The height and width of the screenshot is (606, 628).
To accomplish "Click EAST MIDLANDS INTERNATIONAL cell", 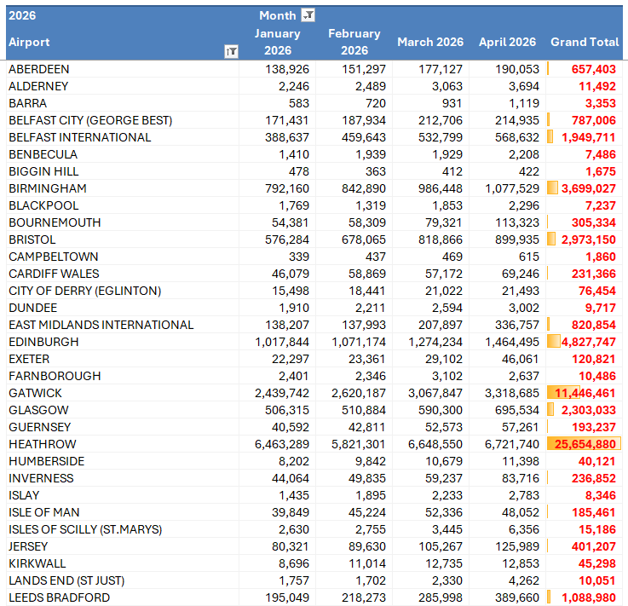I will click(101, 325).
